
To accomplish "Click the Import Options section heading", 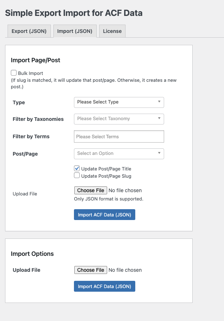I will pyautogui.click(x=32, y=254).
